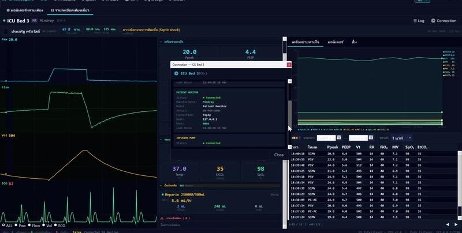Click the Connection dialog ICU Bed 3 icon

(176, 73)
